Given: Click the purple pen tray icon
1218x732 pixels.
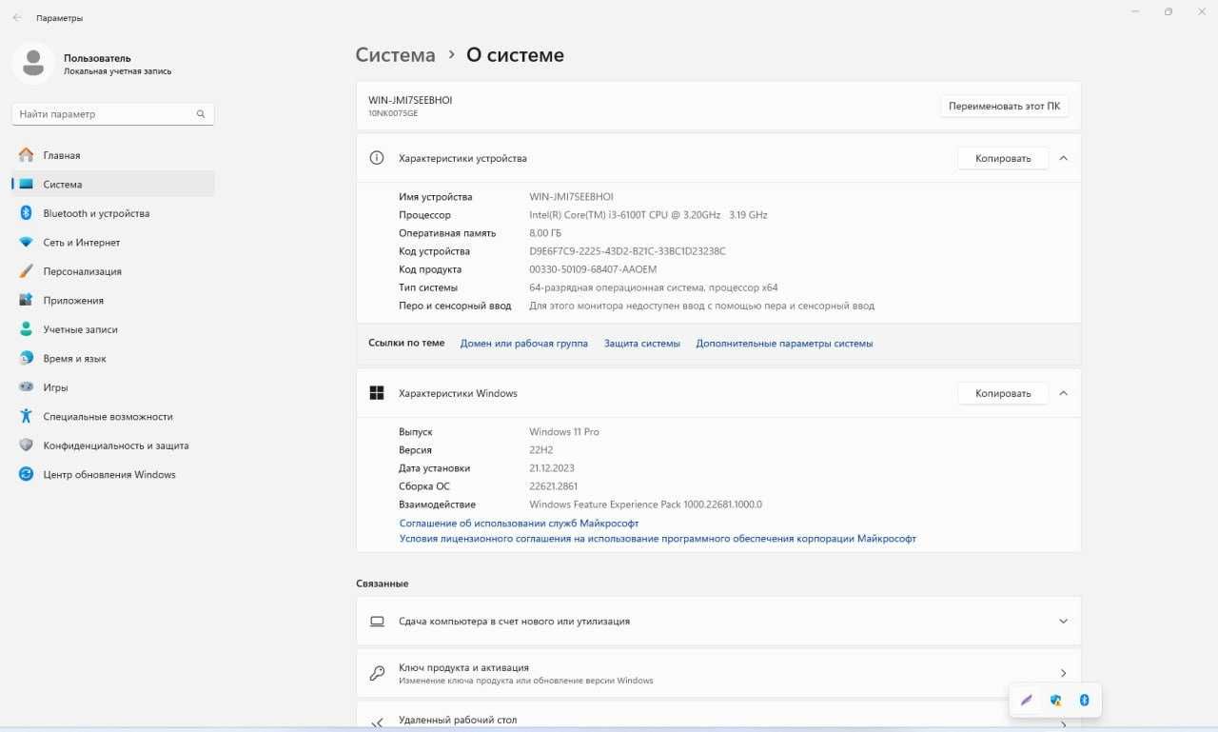Looking at the screenshot, I should [1027, 701].
